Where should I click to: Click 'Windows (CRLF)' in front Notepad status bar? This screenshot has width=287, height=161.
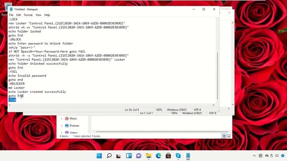(x=177, y=110)
